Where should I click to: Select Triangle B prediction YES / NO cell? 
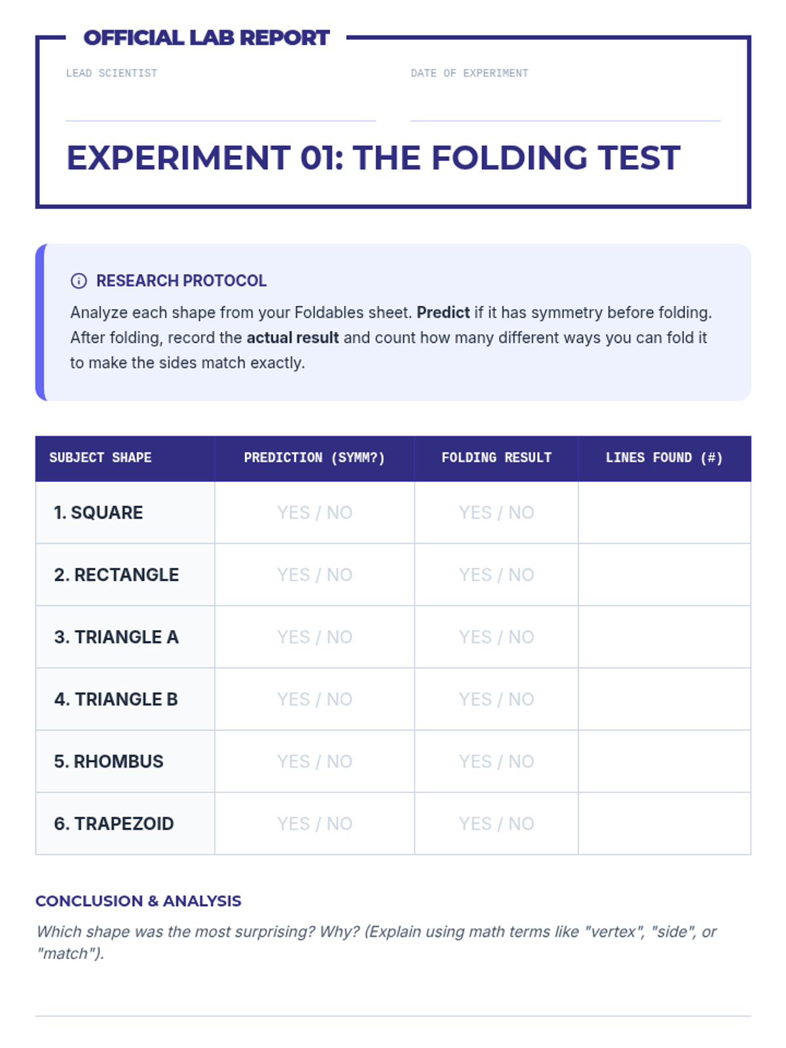(x=314, y=700)
